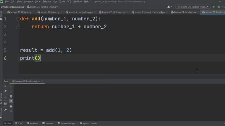Pin the Run tab with pin icon

pos(5,110)
